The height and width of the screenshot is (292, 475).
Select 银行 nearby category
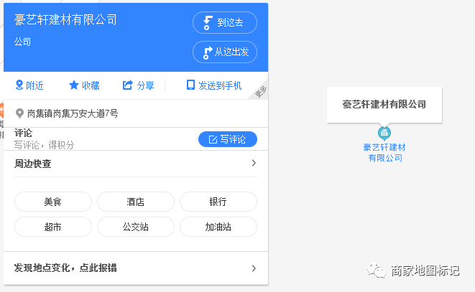tap(218, 202)
